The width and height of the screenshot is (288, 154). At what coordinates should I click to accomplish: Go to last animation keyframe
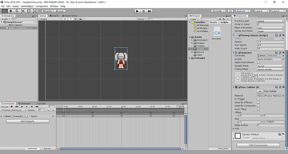point(37,107)
